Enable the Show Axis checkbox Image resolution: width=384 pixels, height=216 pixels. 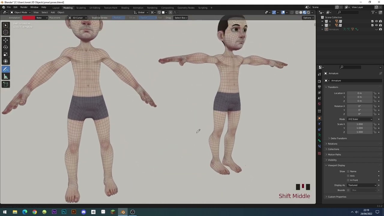pyautogui.click(x=348, y=176)
